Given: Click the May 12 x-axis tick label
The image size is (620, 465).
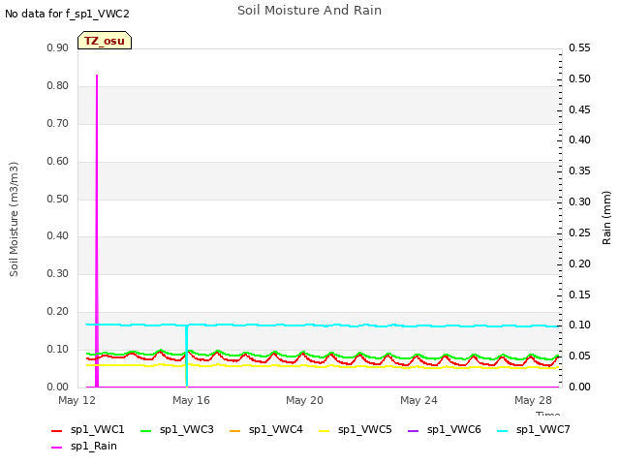Looking at the screenshot, I should [x=77, y=400].
